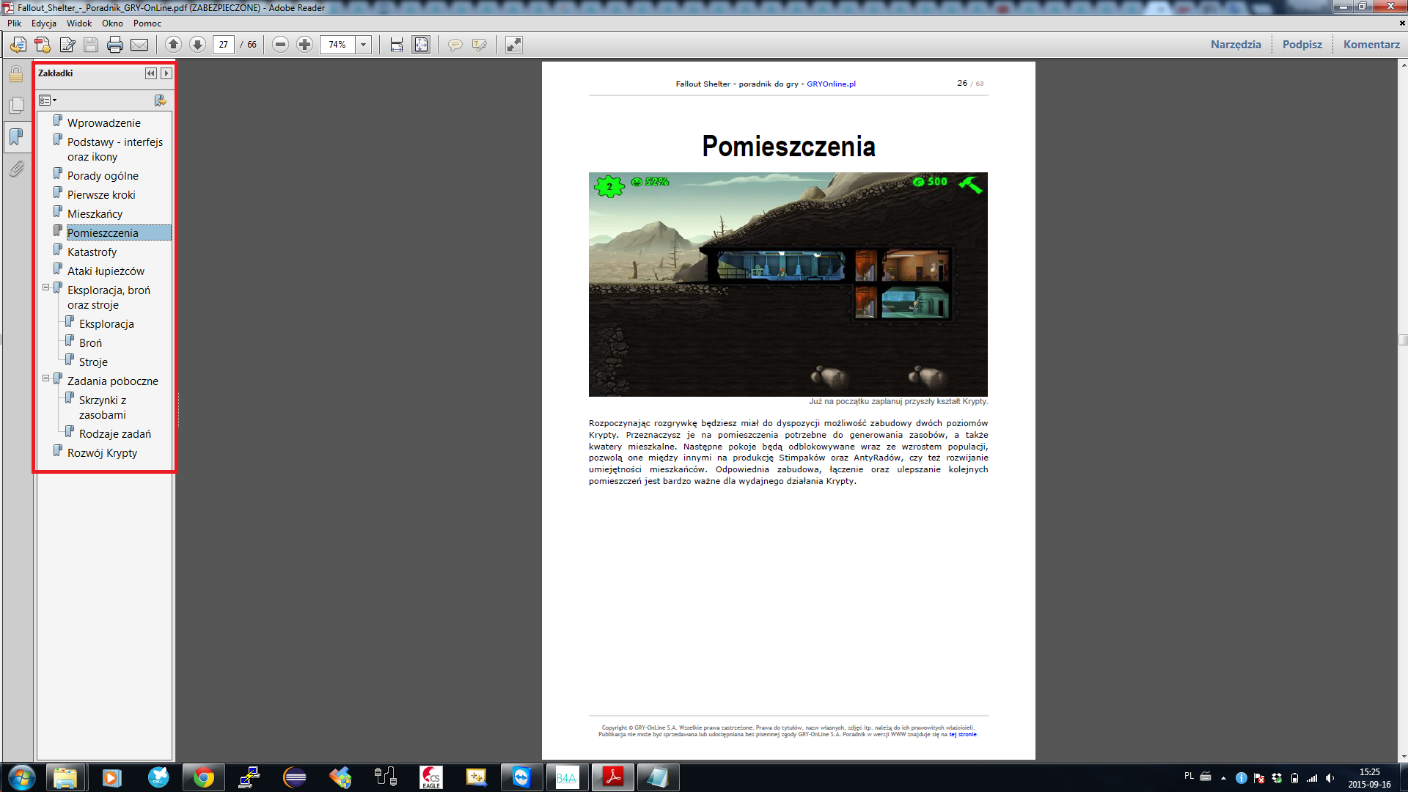Open the page thumbnails panel
1408x792 pixels.
coord(16,106)
